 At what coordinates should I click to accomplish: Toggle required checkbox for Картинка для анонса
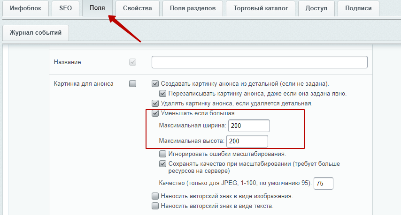tap(132, 84)
